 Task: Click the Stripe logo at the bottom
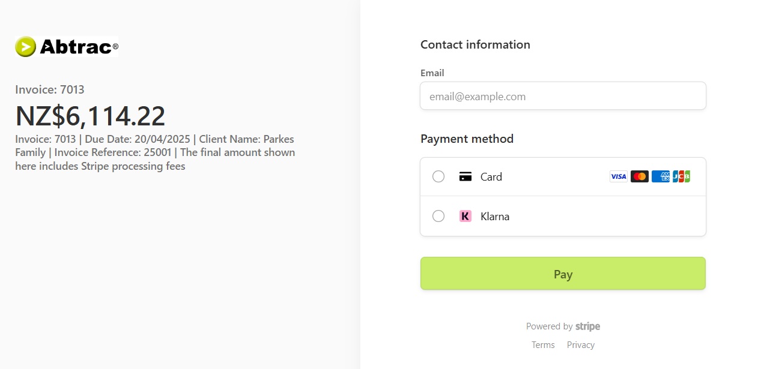coord(587,326)
